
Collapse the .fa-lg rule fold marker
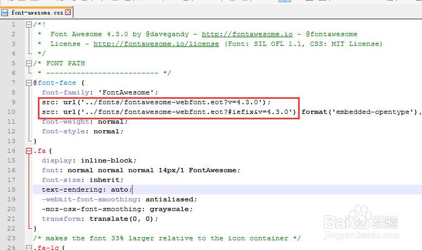coord(29,247)
